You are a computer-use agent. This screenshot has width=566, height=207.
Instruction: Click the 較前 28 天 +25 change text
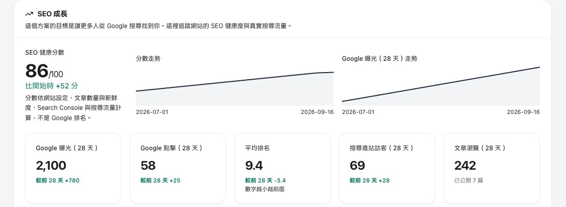(160, 180)
